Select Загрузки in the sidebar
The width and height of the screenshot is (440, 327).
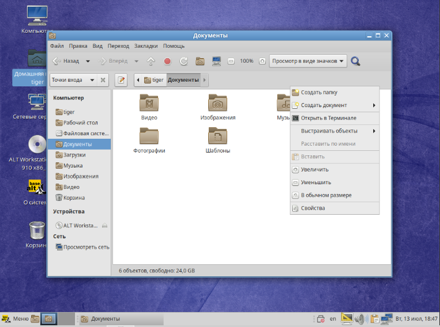[74, 155]
